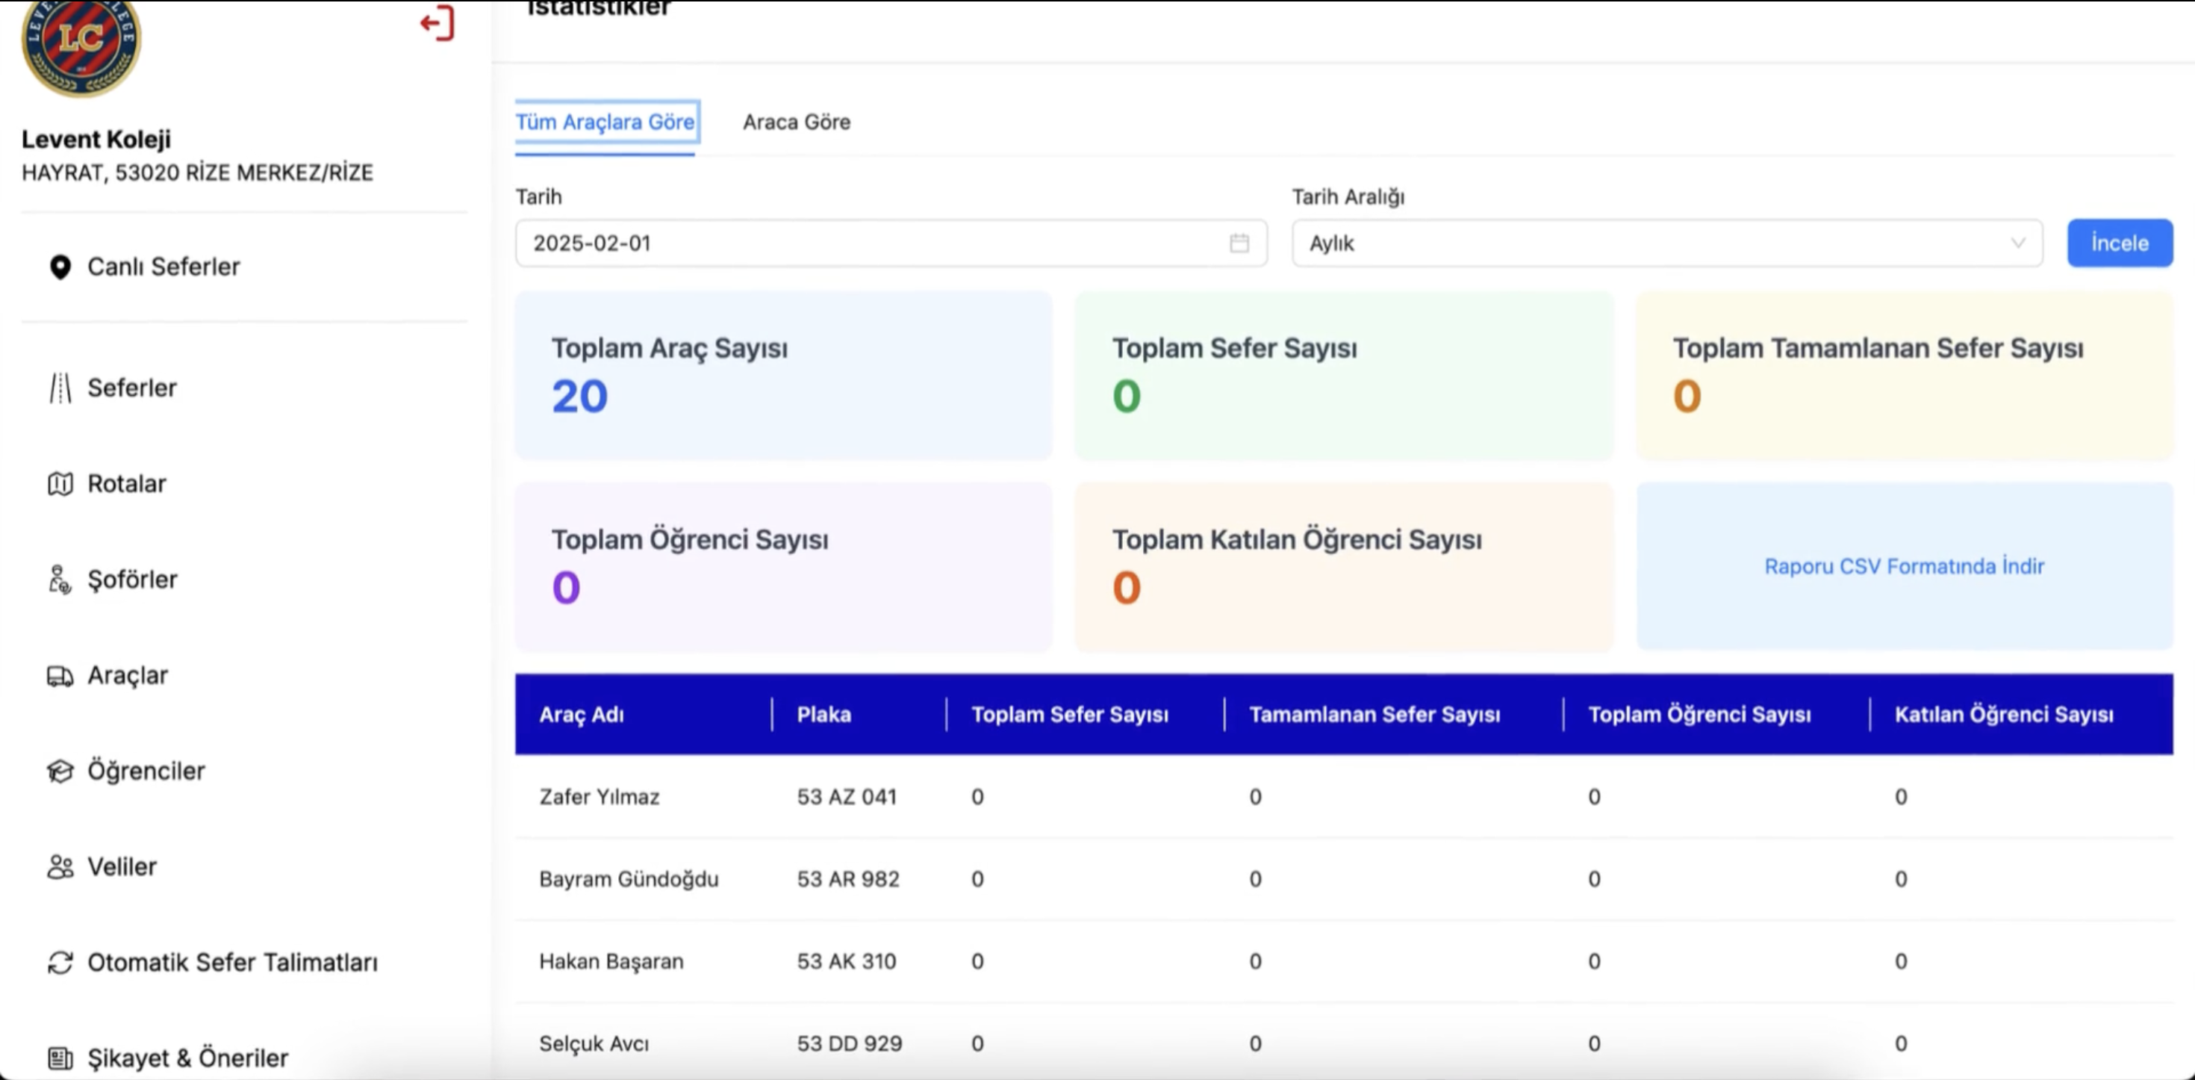The image size is (2195, 1080).
Task: Select the Tüm Araçlara Göre tab
Action: pyautogui.click(x=605, y=122)
